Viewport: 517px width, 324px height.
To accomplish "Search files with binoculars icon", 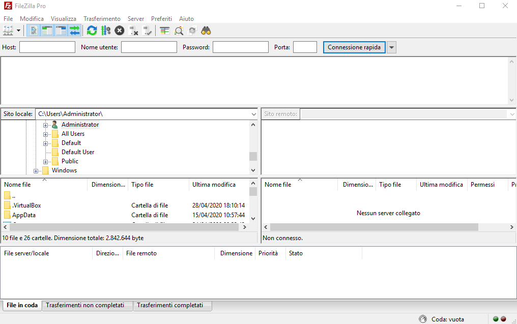I will click(x=206, y=31).
